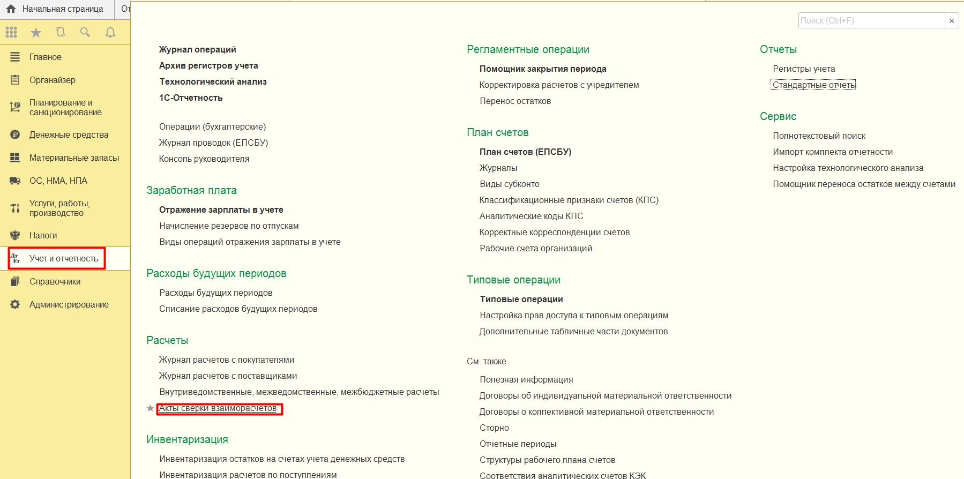Open Аналитические коды КПС
This screenshot has height=479, width=964.
(x=531, y=216)
